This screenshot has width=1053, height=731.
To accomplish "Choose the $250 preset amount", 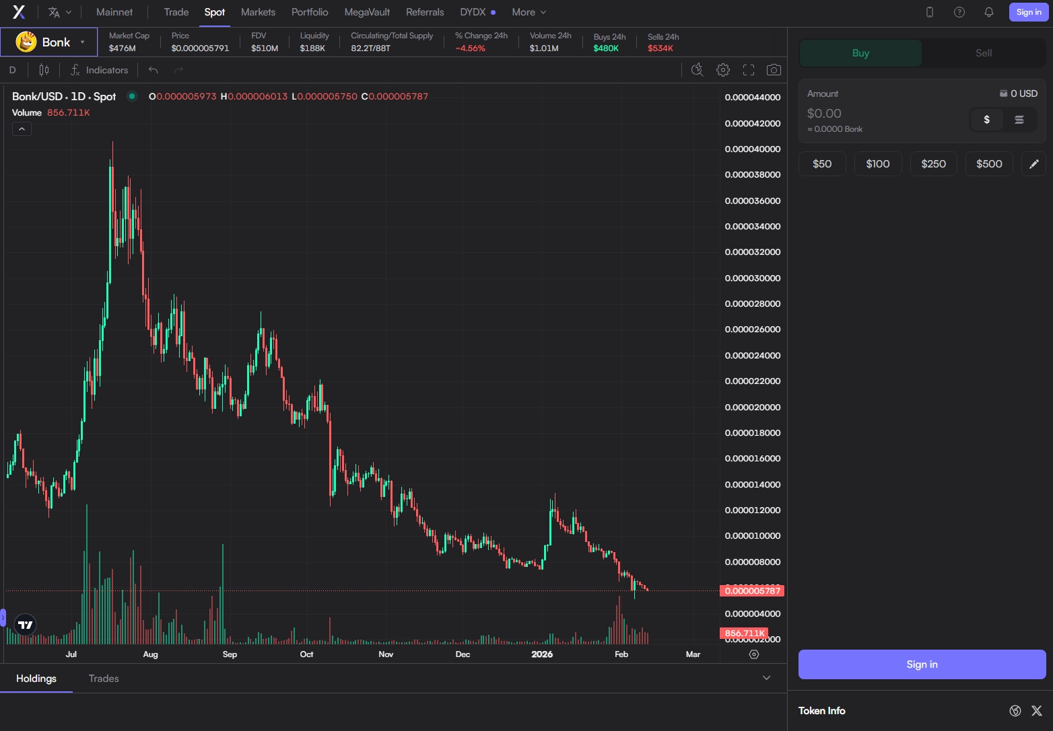I will (934, 164).
